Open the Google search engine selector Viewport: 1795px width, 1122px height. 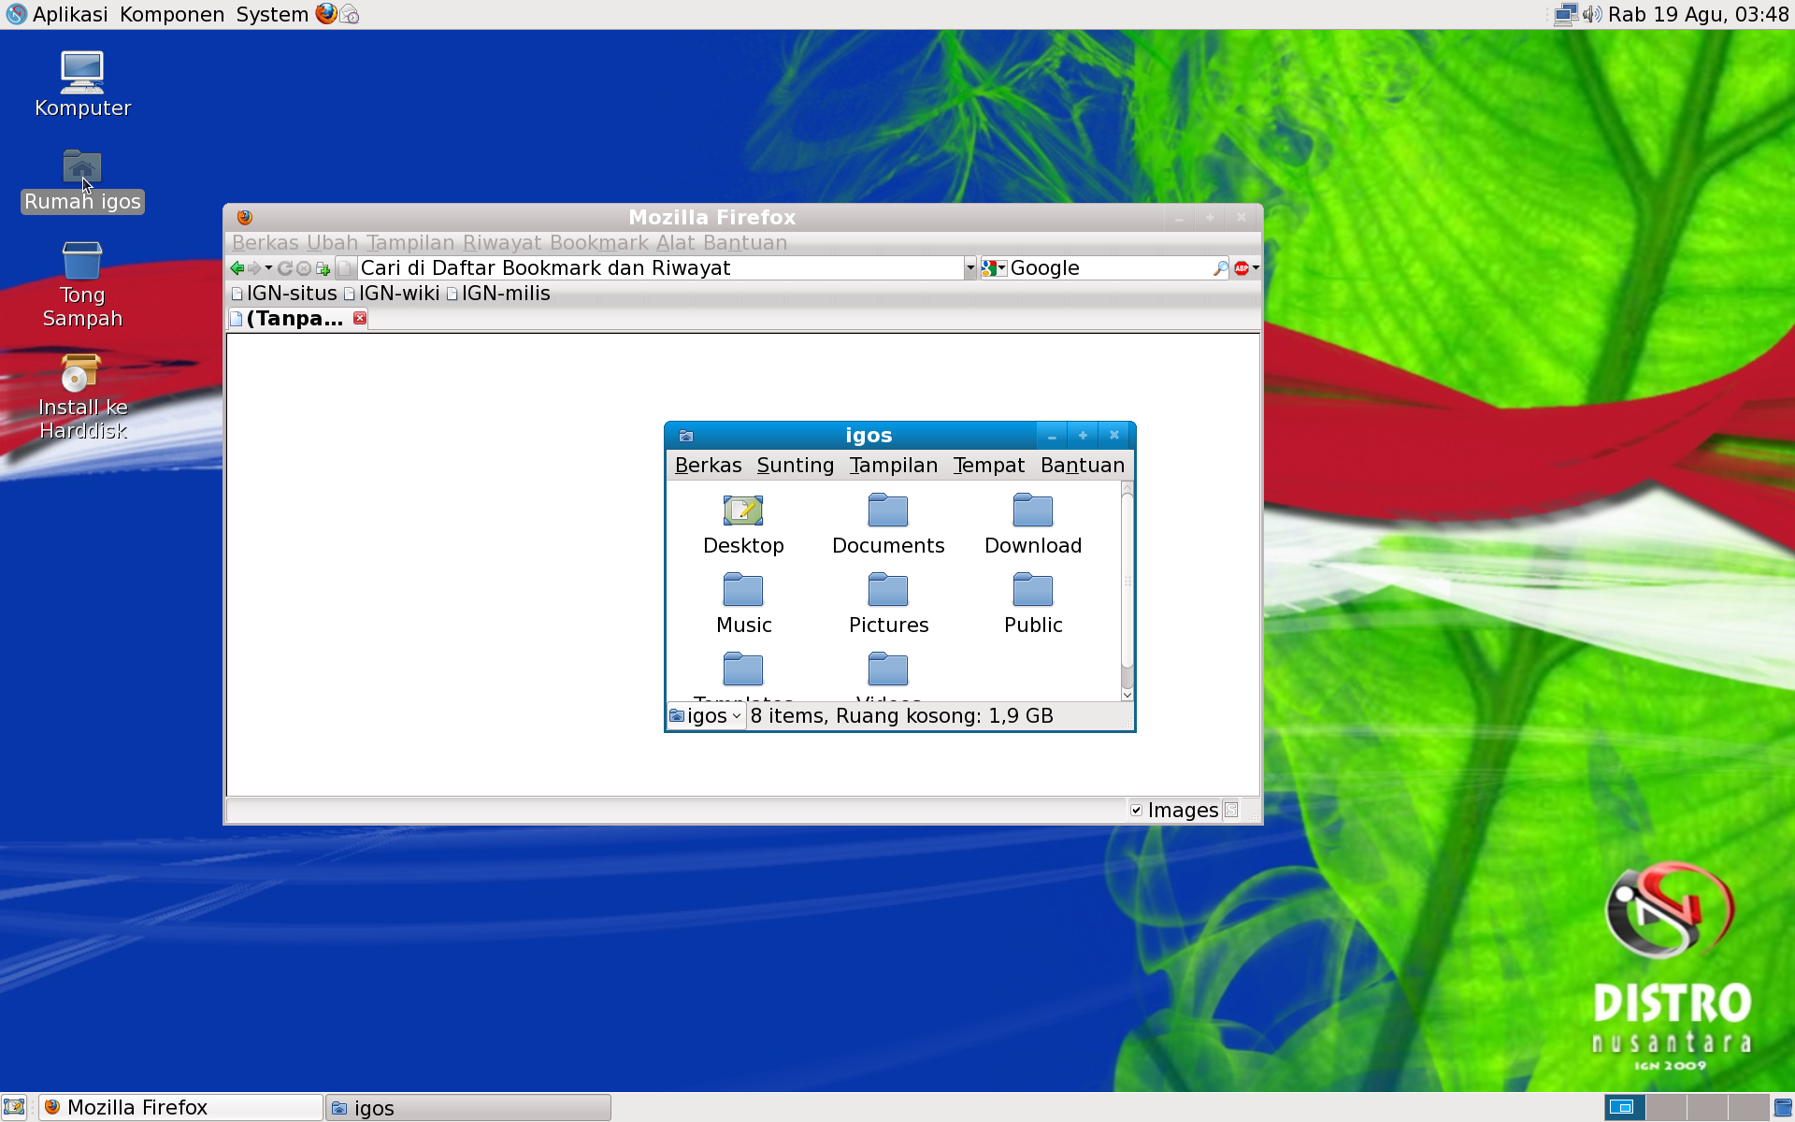(994, 268)
